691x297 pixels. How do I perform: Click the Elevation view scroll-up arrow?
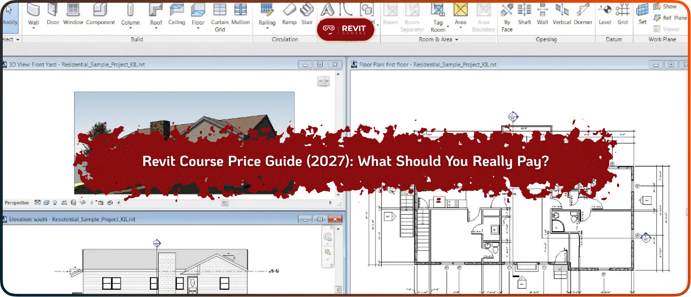click(x=338, y=228)
